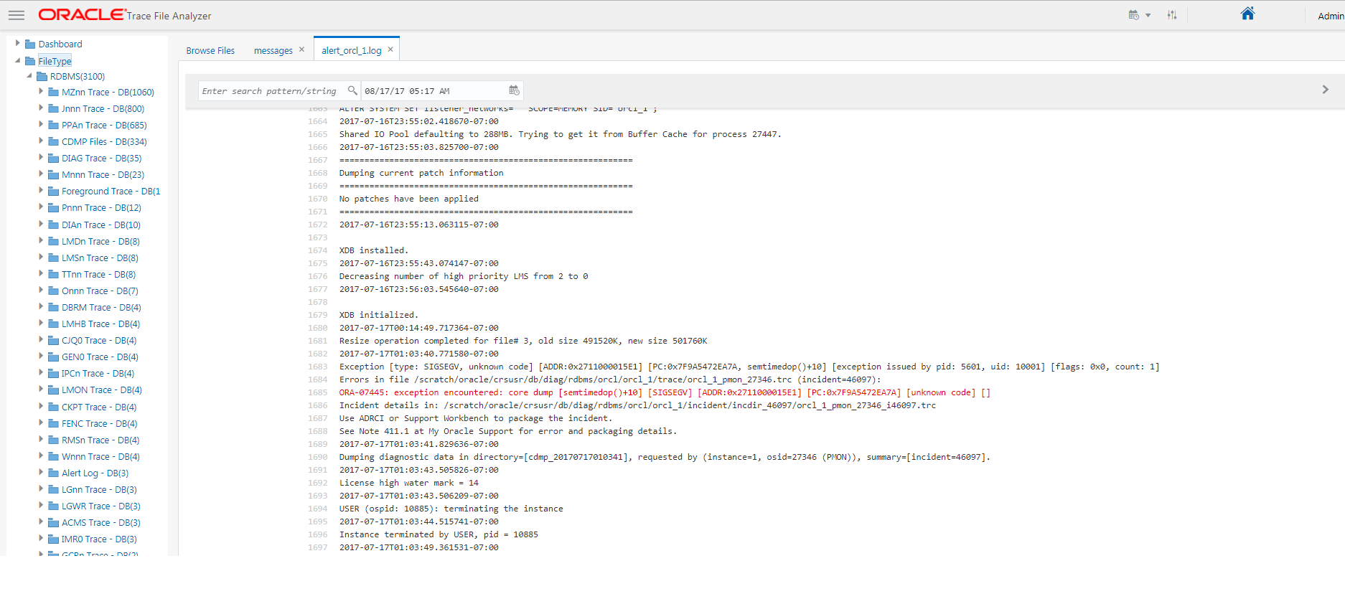1345x604 pixels.
Task: Click the search magnifier icon
Action: click(x=352, y=90)
